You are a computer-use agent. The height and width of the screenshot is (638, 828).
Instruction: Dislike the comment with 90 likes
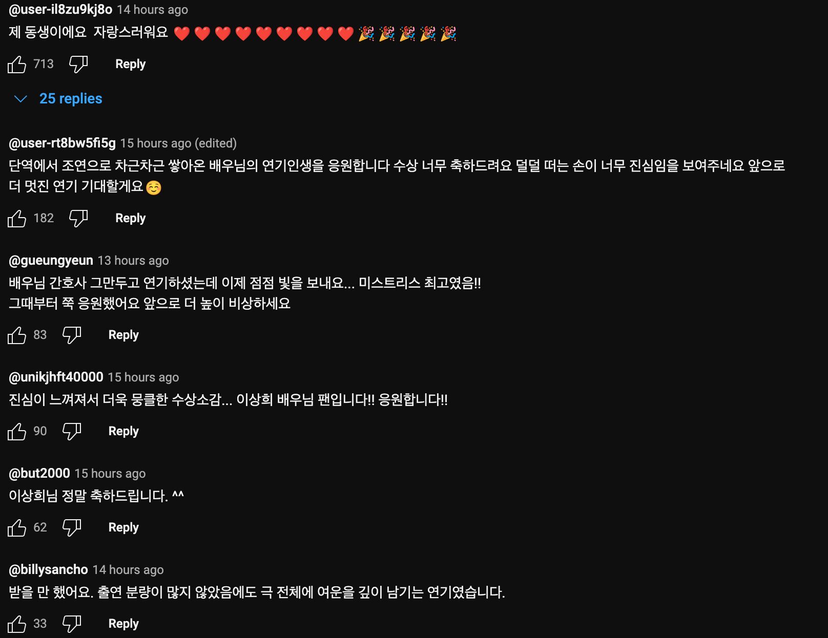pyautogui.click(x=72, y=432)
